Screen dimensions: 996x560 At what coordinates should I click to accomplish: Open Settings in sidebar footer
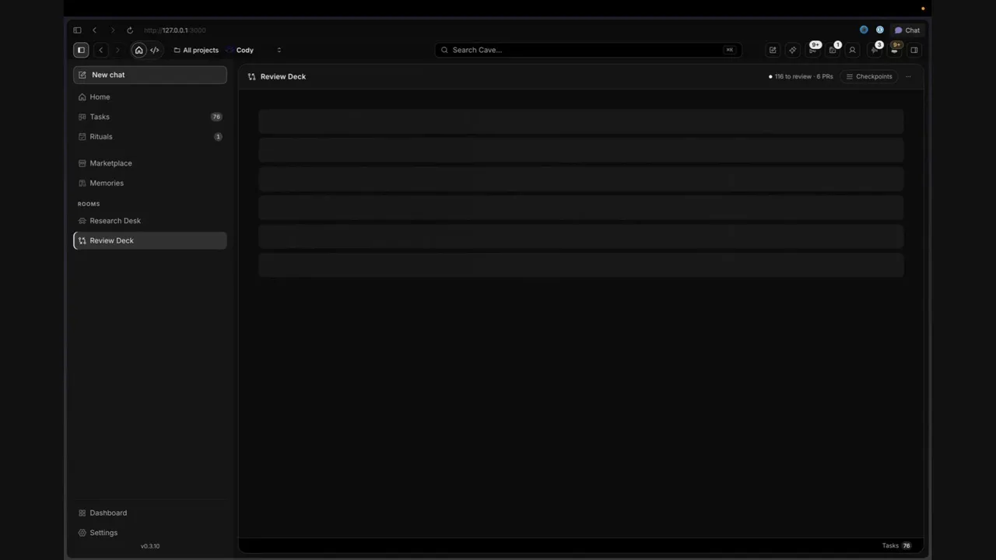tap(150, 533)
